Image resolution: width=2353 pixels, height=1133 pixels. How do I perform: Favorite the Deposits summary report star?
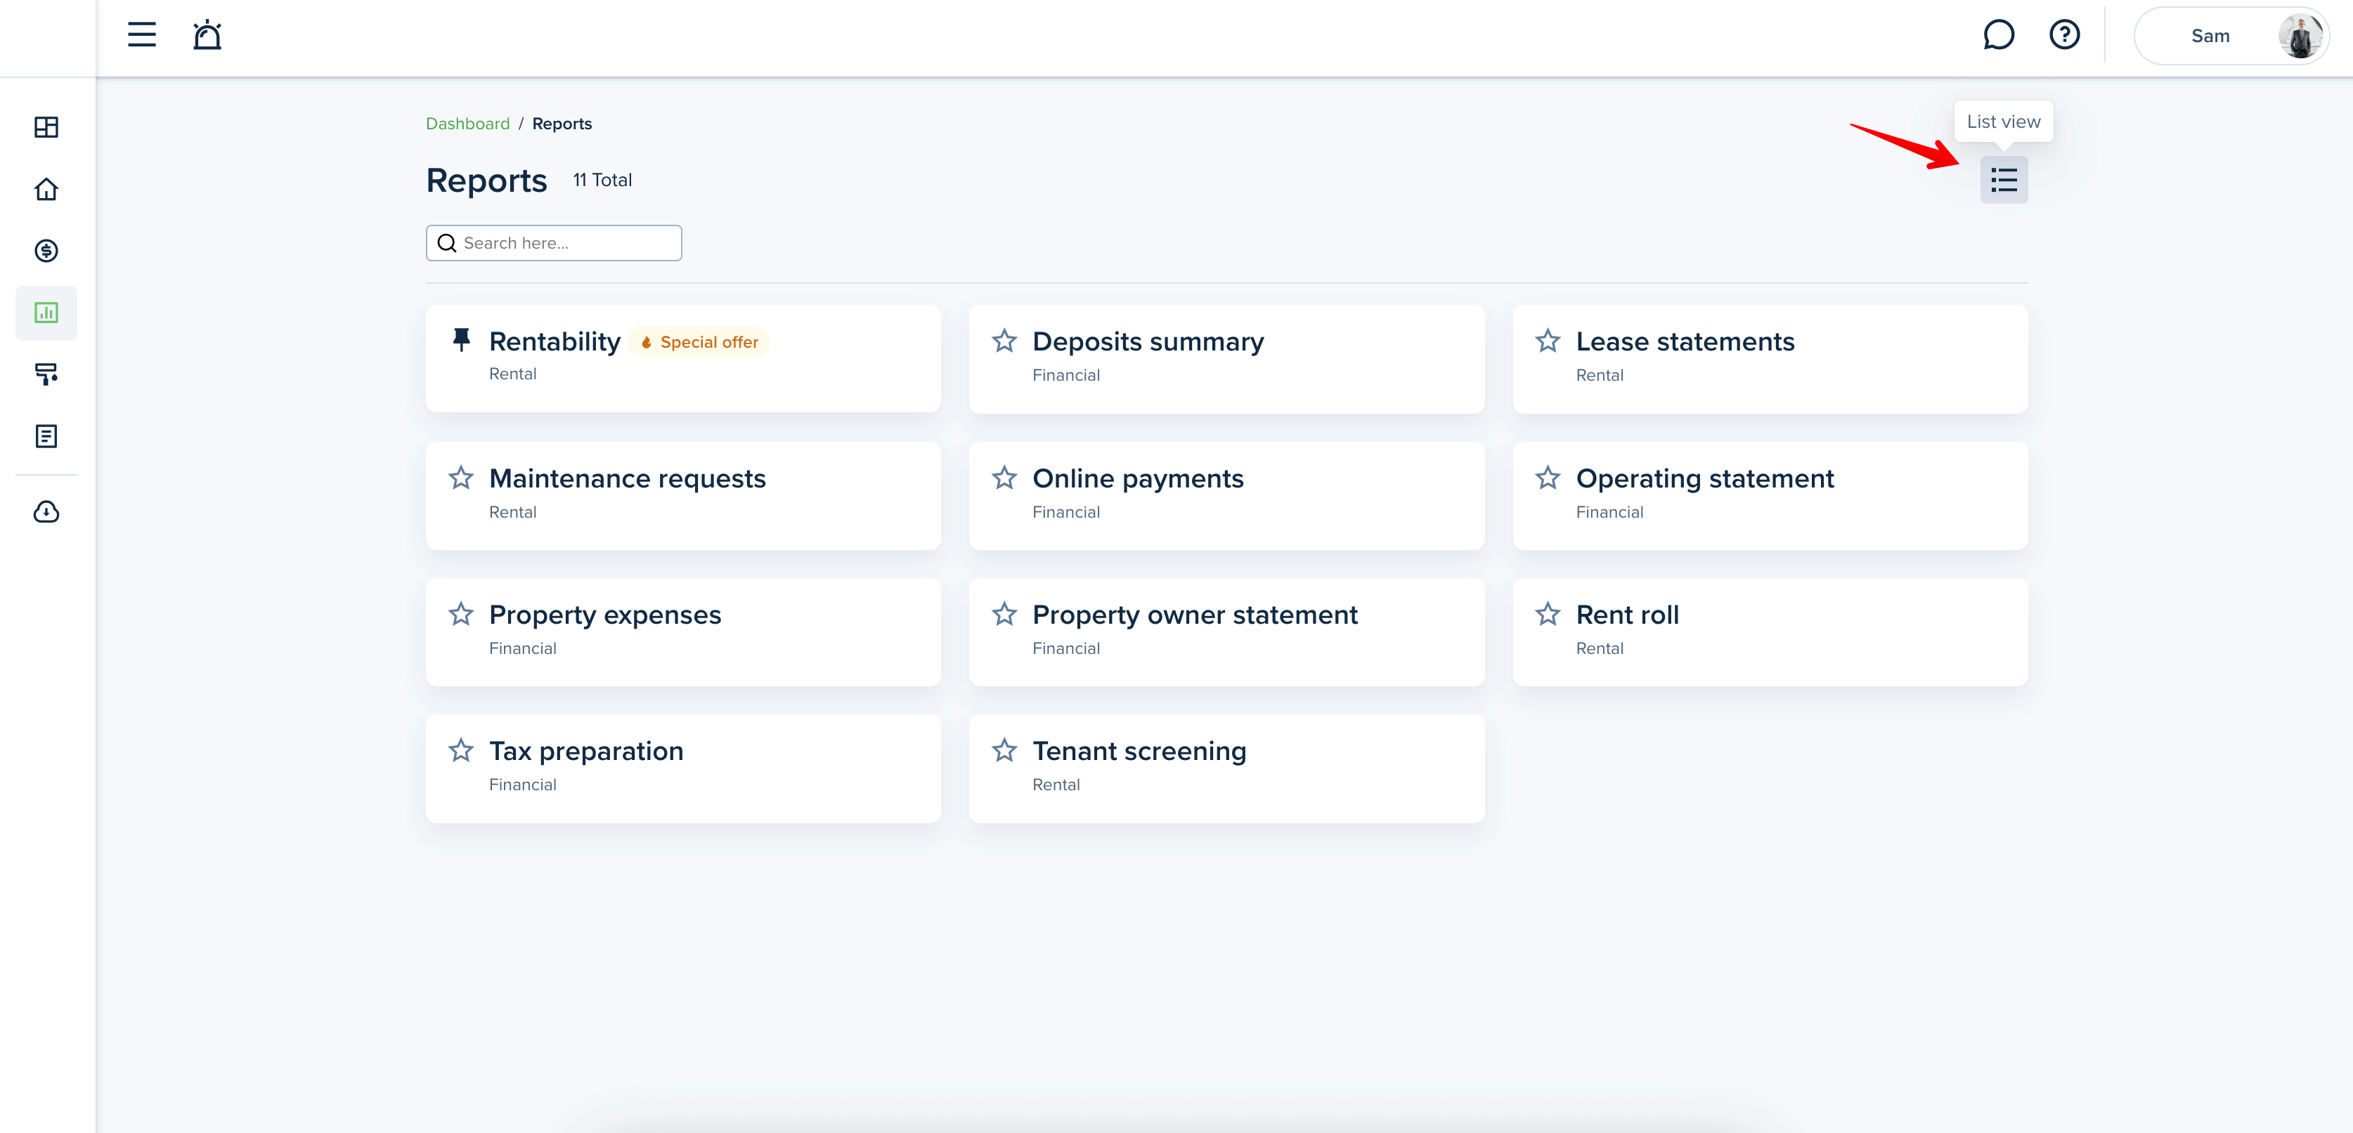[x=1004, y=341]
